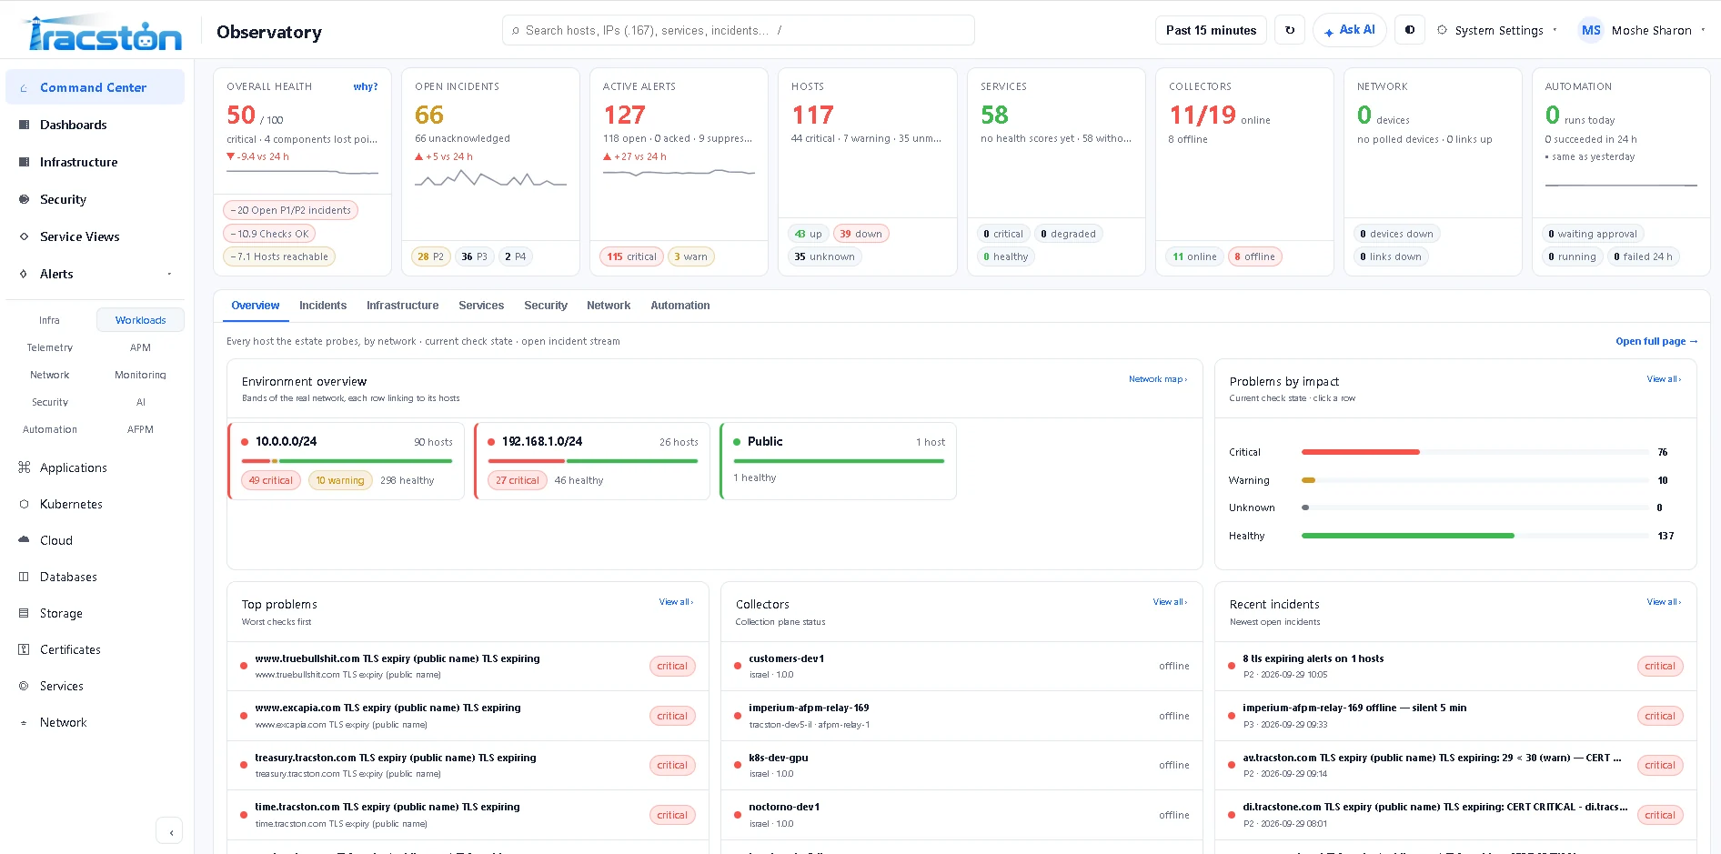The height and width of the screenshot is (854, 1721).
Task: Click the Storage sidebar icon
Action: click(24, 613)
